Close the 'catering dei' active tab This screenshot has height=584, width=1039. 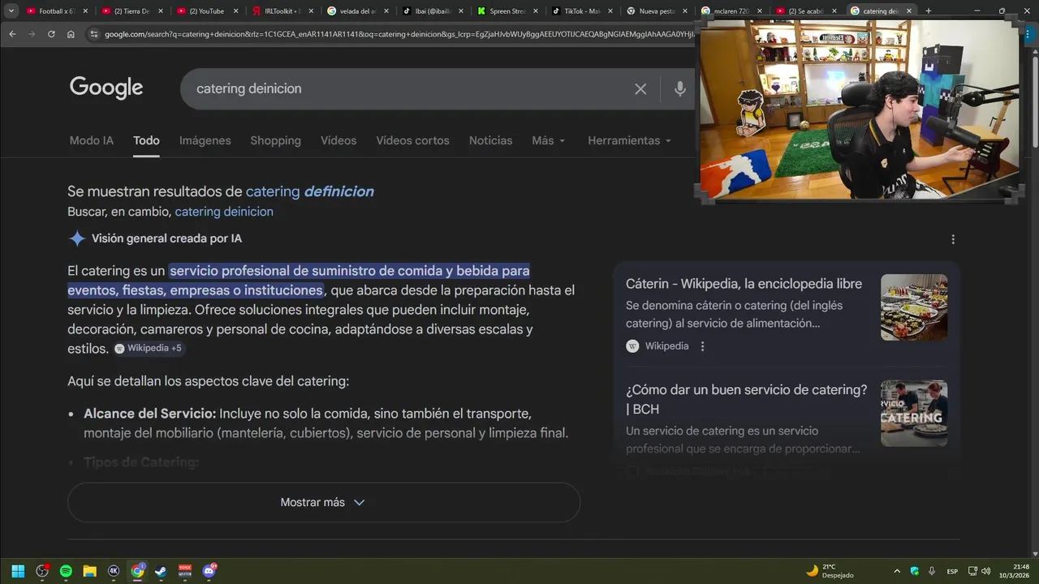tap(909, 11)
